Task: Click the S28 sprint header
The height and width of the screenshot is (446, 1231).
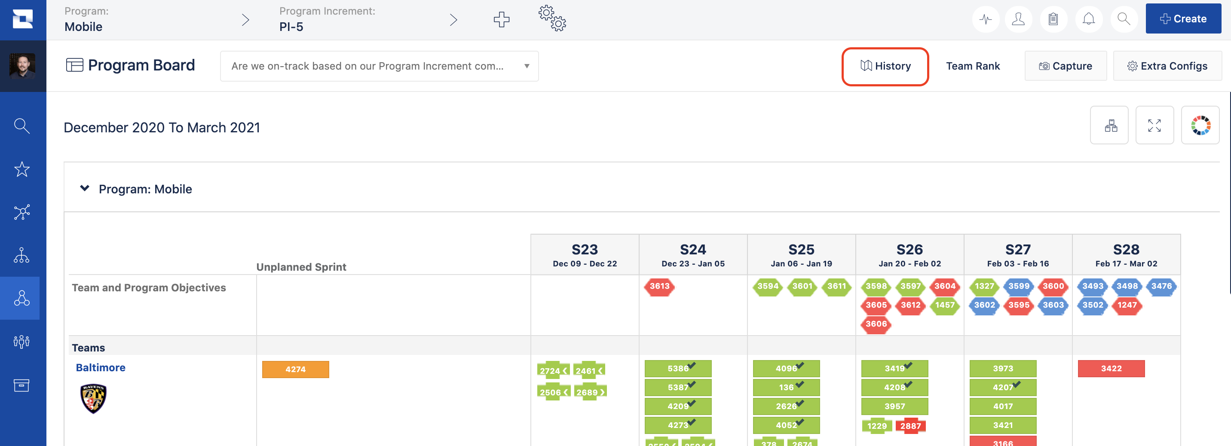Action: pos(1127,255)
